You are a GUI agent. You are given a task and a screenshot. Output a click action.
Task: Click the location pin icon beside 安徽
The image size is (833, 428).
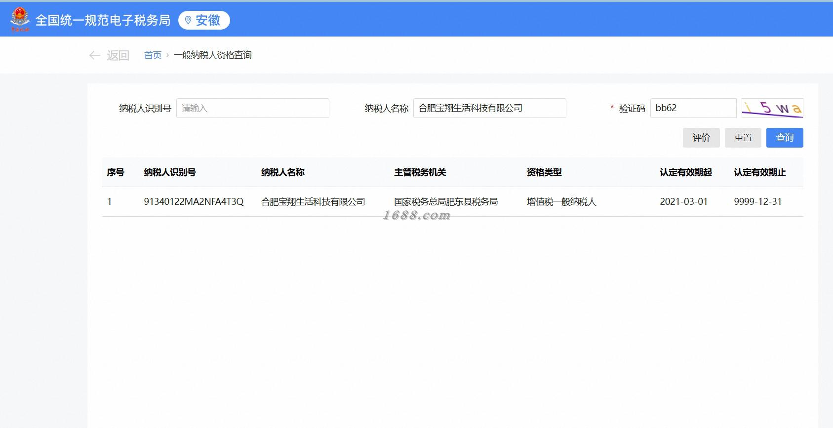click(188, 20)
